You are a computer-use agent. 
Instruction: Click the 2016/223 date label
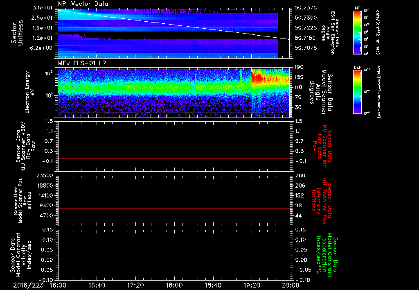[x=28, y=285]
